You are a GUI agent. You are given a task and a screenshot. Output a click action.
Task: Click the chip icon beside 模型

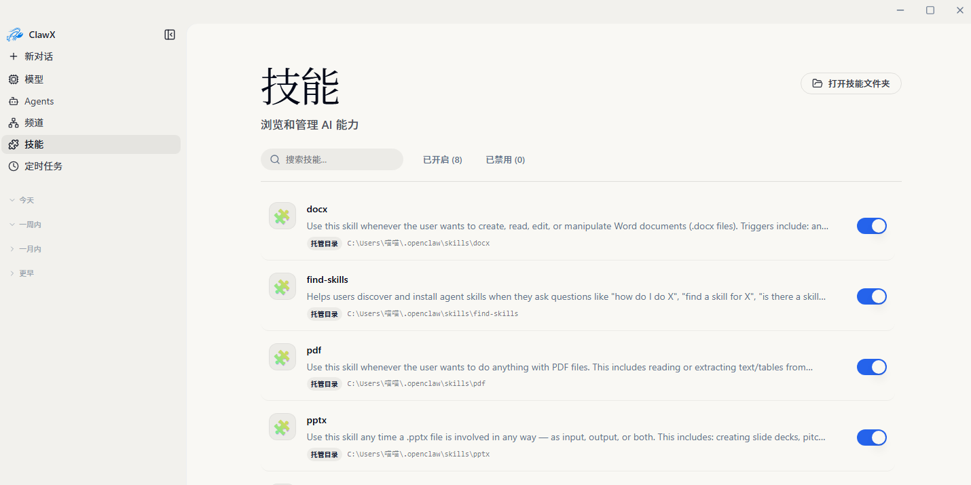[x=14, y=79]
